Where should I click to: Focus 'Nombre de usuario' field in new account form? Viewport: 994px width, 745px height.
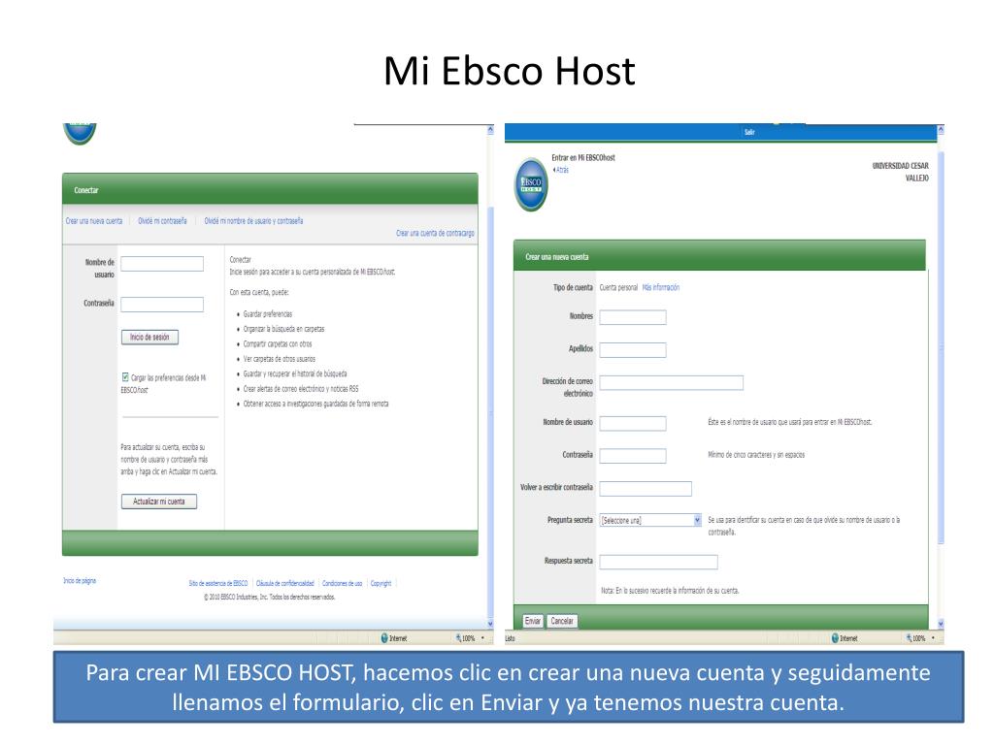click(x=633, y=423)
